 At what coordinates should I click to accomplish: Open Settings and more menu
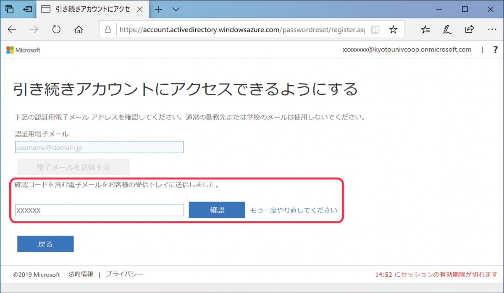pos(492,29)
